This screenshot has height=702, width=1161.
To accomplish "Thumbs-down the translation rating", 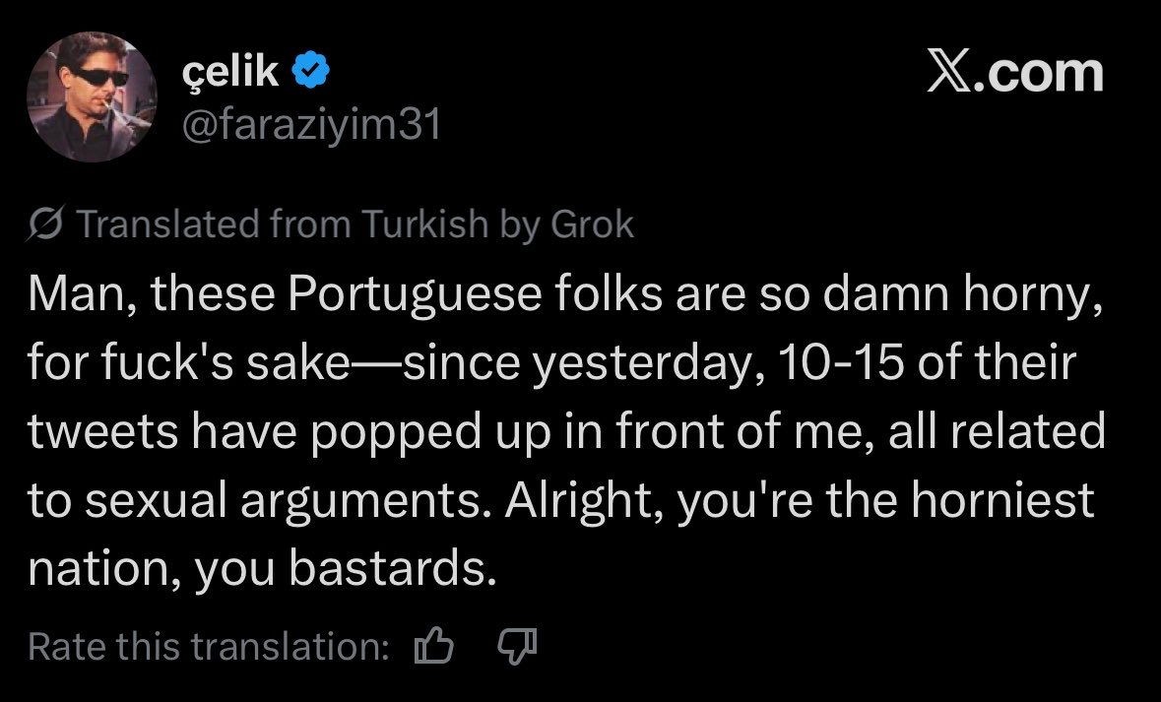I will [516, 647].
